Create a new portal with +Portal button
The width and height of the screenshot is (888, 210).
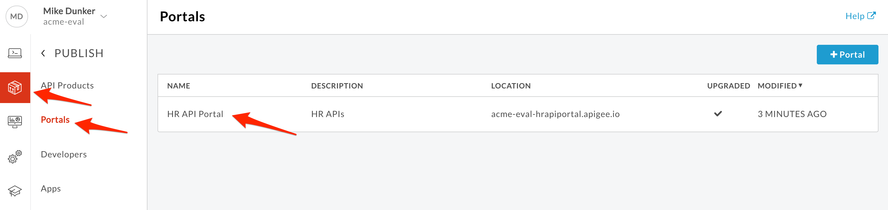click(847, 54)
